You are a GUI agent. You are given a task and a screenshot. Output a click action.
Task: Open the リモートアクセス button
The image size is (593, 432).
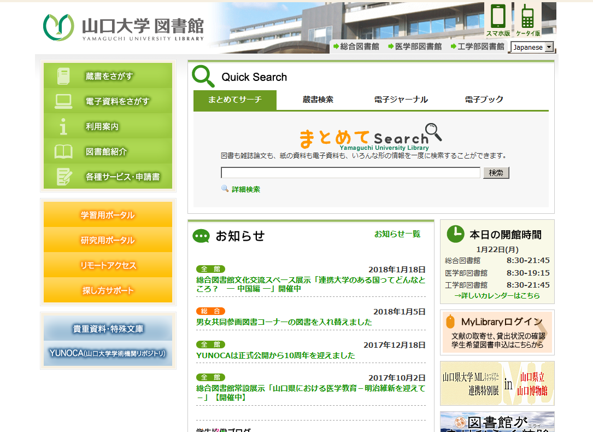[108, 265]
